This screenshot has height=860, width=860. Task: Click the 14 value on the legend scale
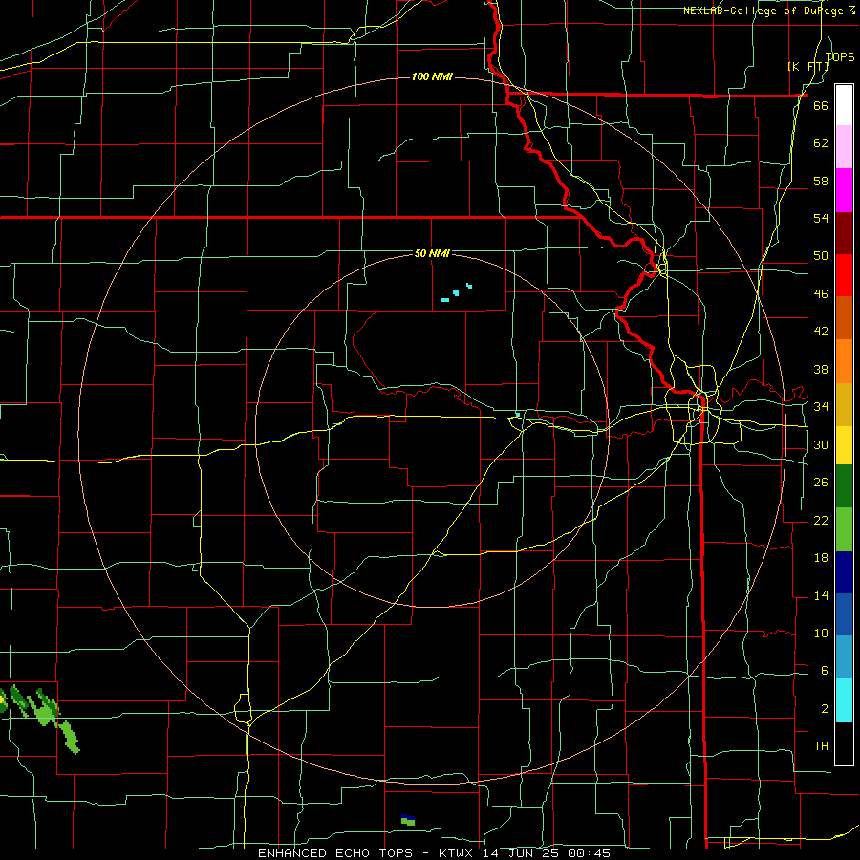point(821,595)
